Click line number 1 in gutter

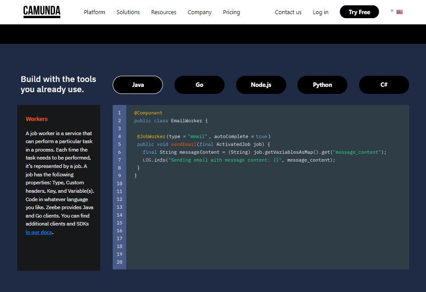tap(119, 113)
